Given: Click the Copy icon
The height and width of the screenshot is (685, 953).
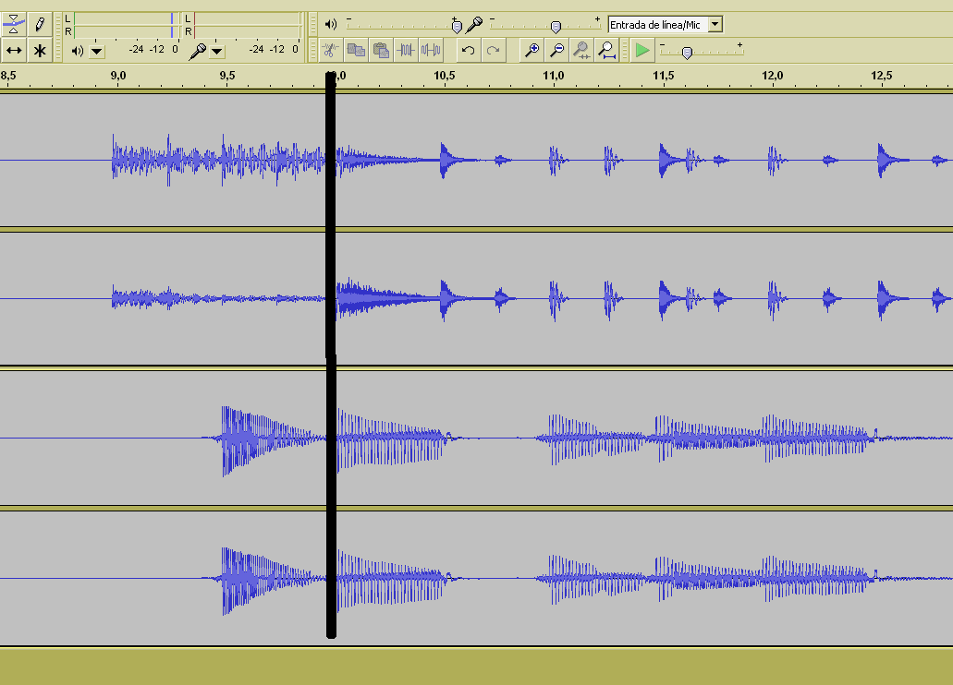Looking at the screenshot, I should click(x=356, y=50).
